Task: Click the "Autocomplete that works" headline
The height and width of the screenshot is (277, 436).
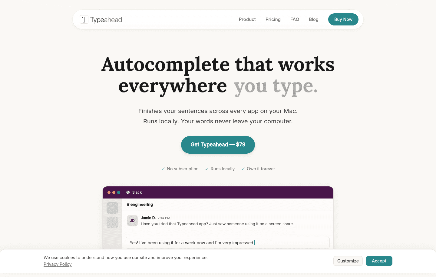Action: tap(218, 65)
